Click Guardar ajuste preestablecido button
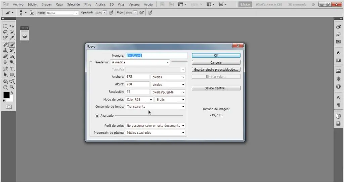This screenshot has height=182, width=344. point(216,69)
